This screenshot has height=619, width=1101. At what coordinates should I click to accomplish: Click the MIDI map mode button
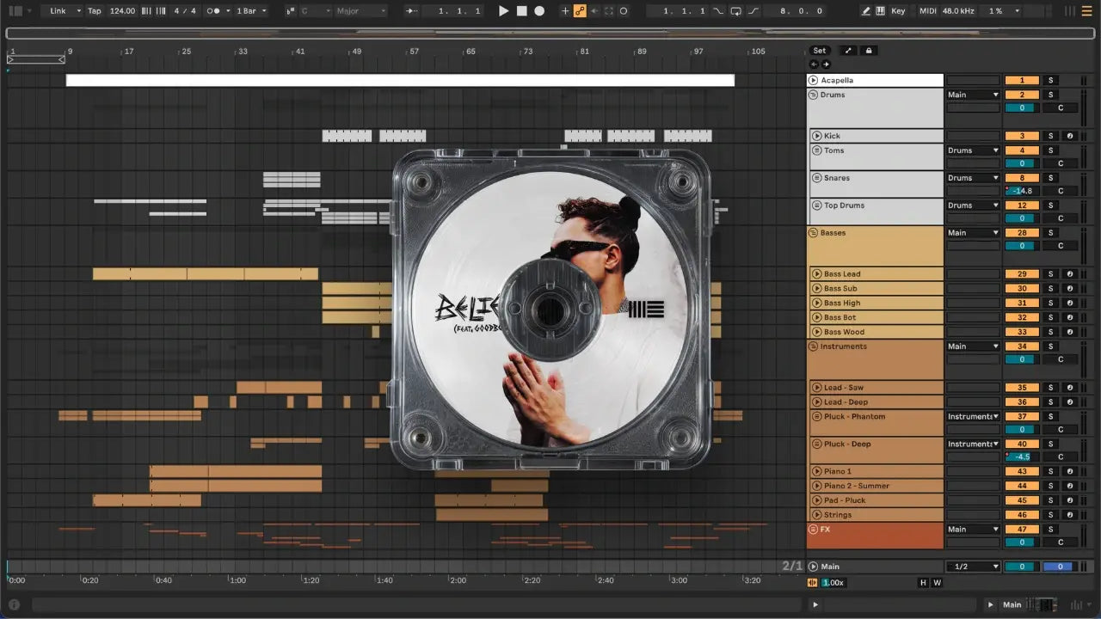pyautogui.click(x=927, y=11)
